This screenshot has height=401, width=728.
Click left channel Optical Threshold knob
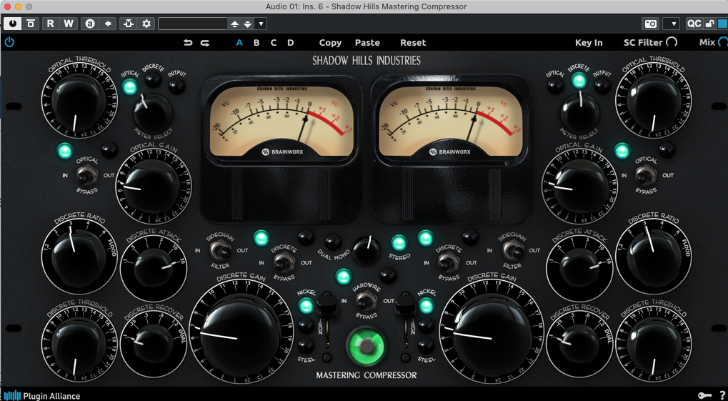coord(79,100)
